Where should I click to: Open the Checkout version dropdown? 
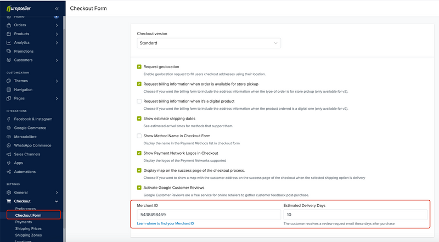pos(209,43)
